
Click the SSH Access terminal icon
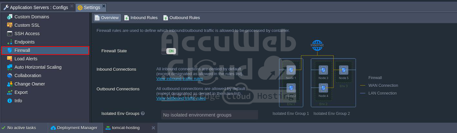pyautogui.click(x=9, y=34)
